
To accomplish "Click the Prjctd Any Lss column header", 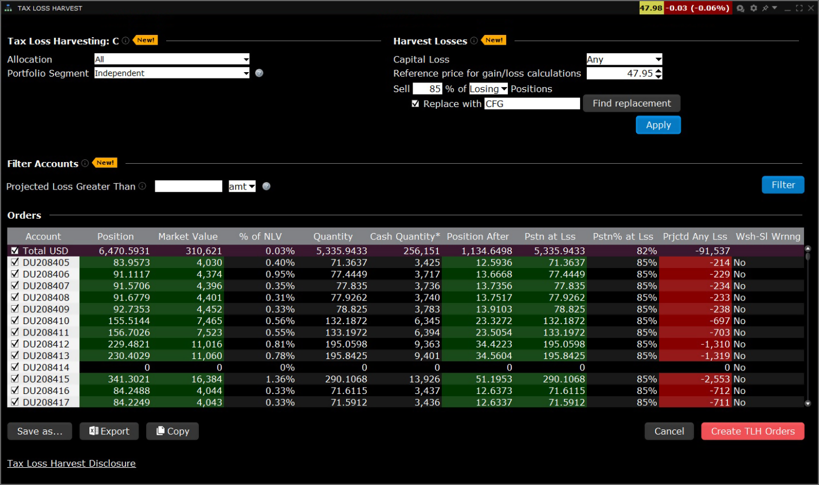I will (695, 236).
